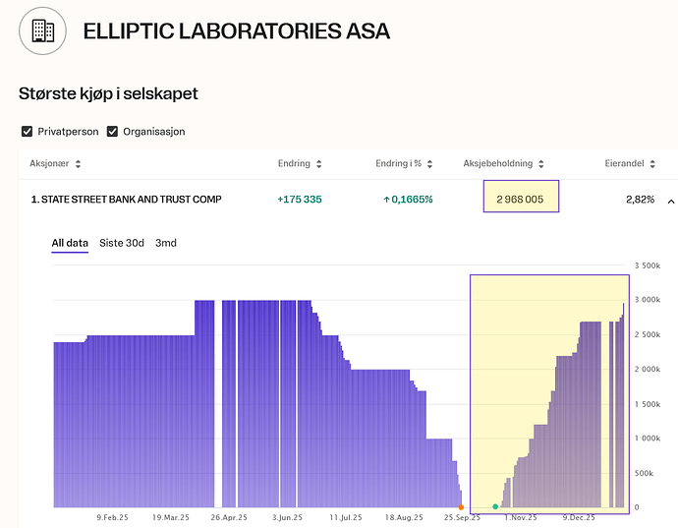Click the orange marker dot on chart
678x528 pixels.
[461, 506]
